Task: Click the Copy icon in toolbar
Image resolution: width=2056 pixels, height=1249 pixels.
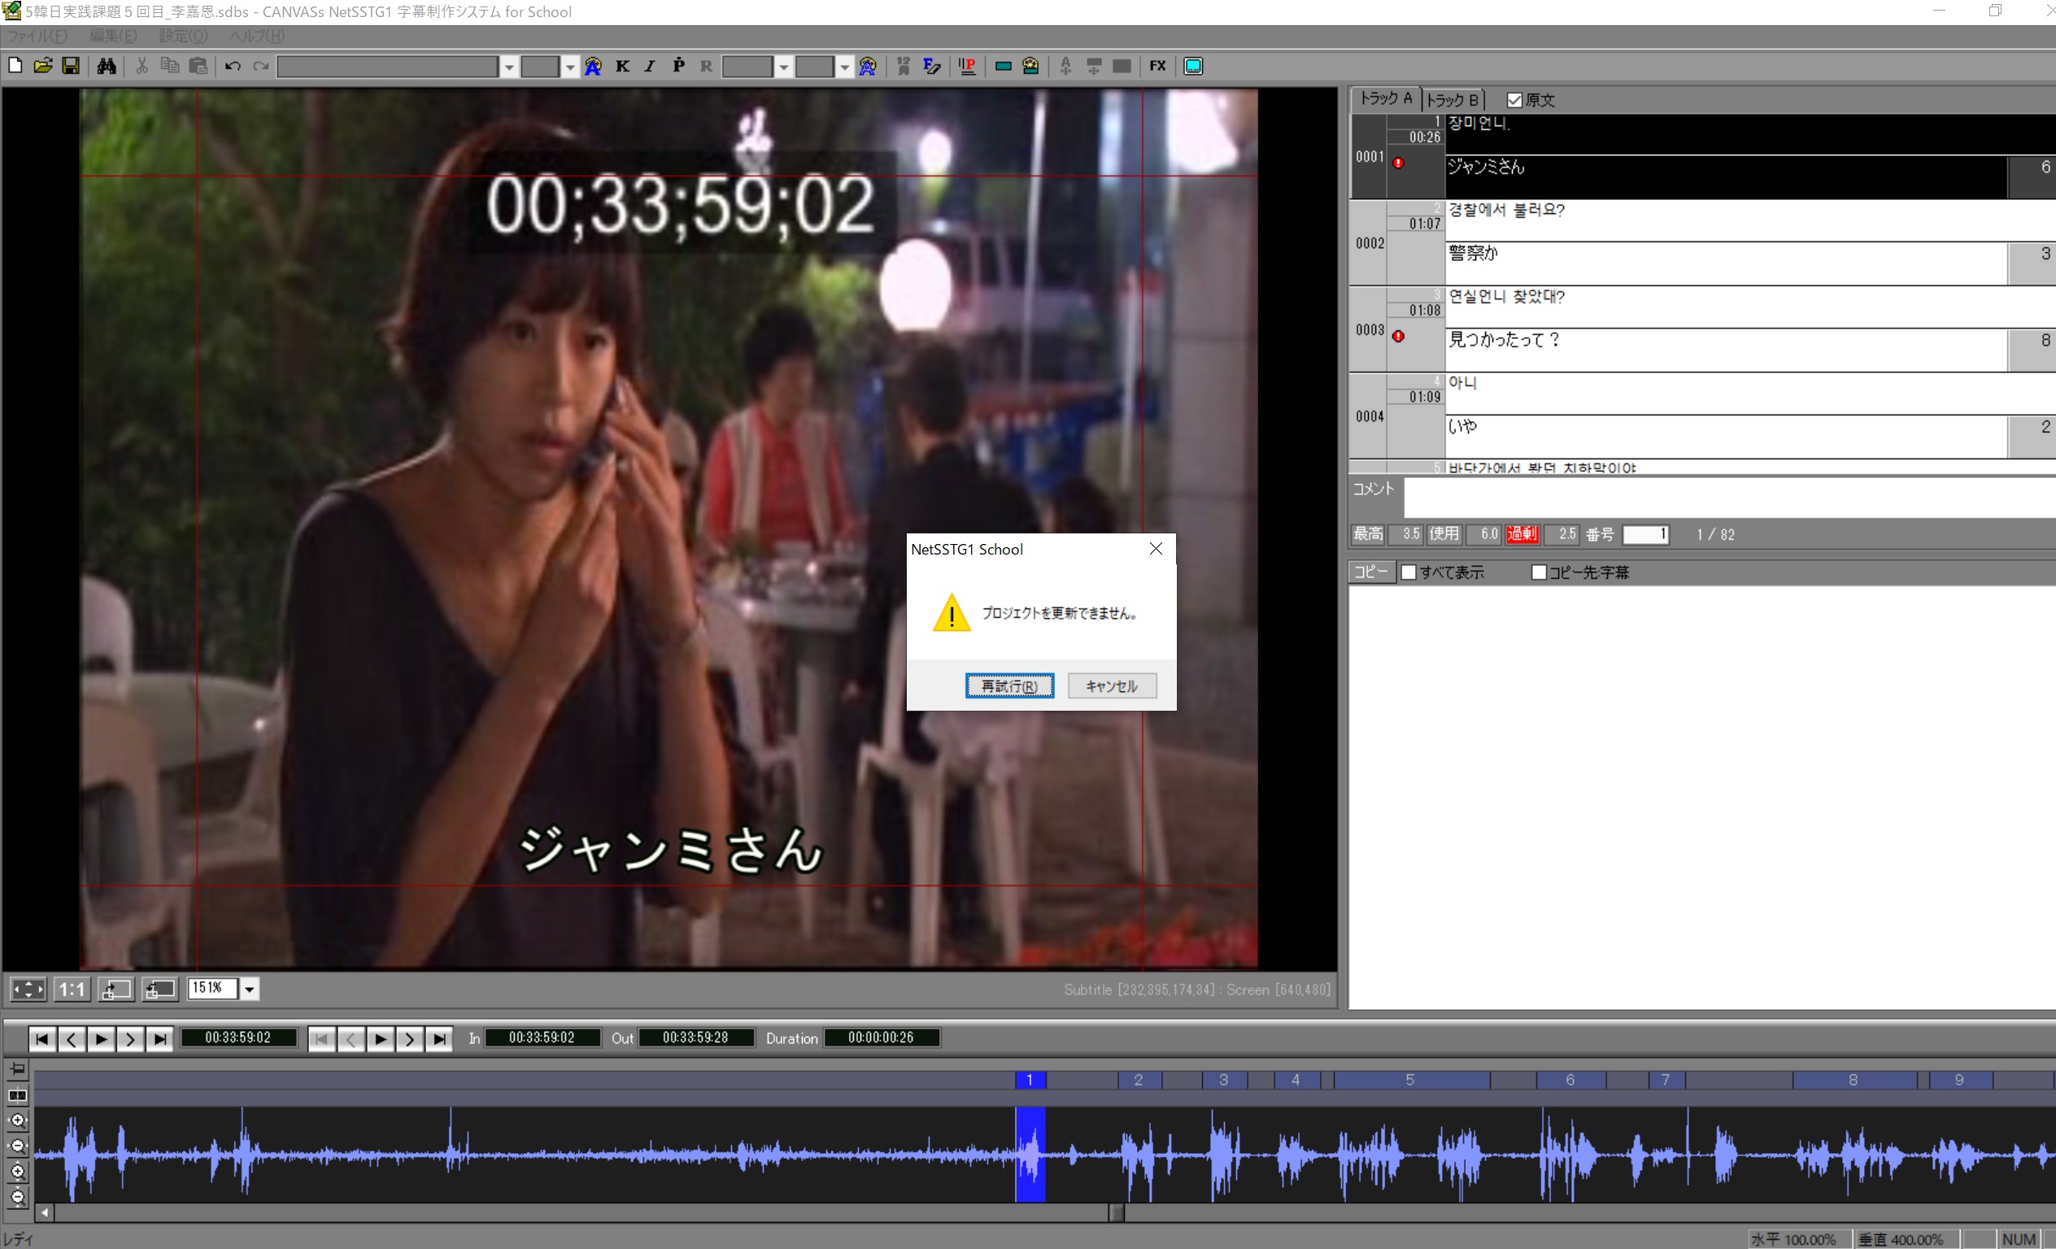Action: 169,66
